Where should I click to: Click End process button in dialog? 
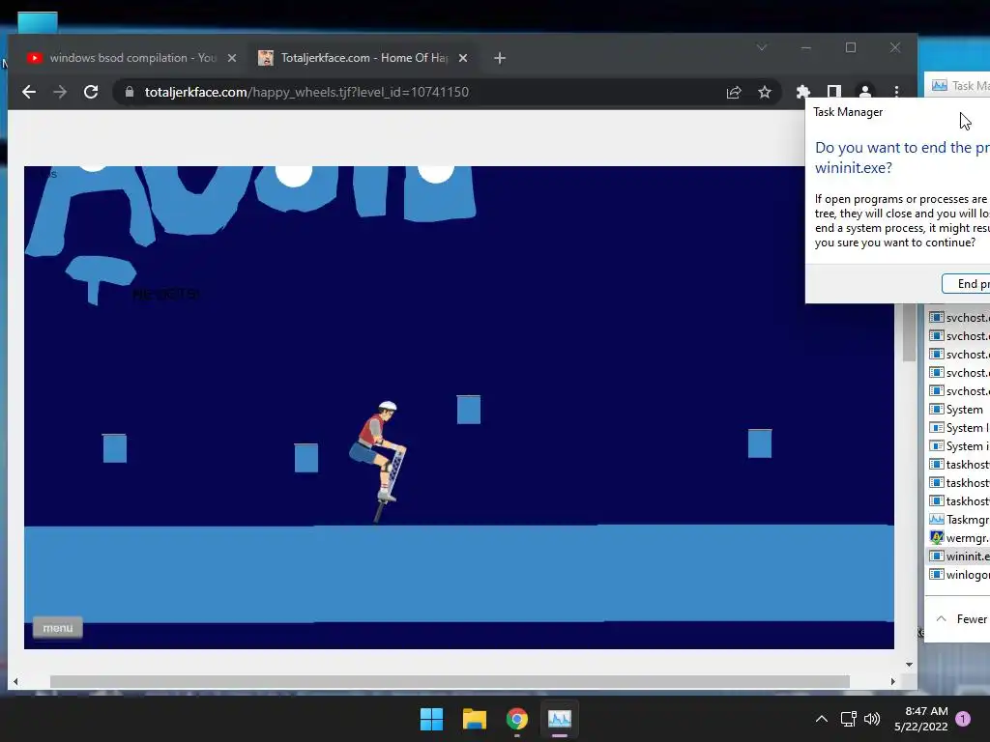(x=966, y=284)
